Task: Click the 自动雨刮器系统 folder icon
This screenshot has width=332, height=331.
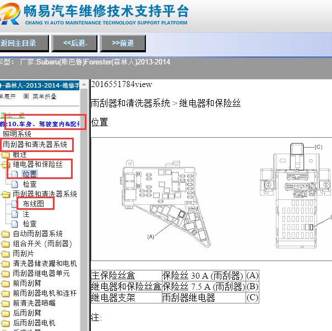Action: pos(6,234)
